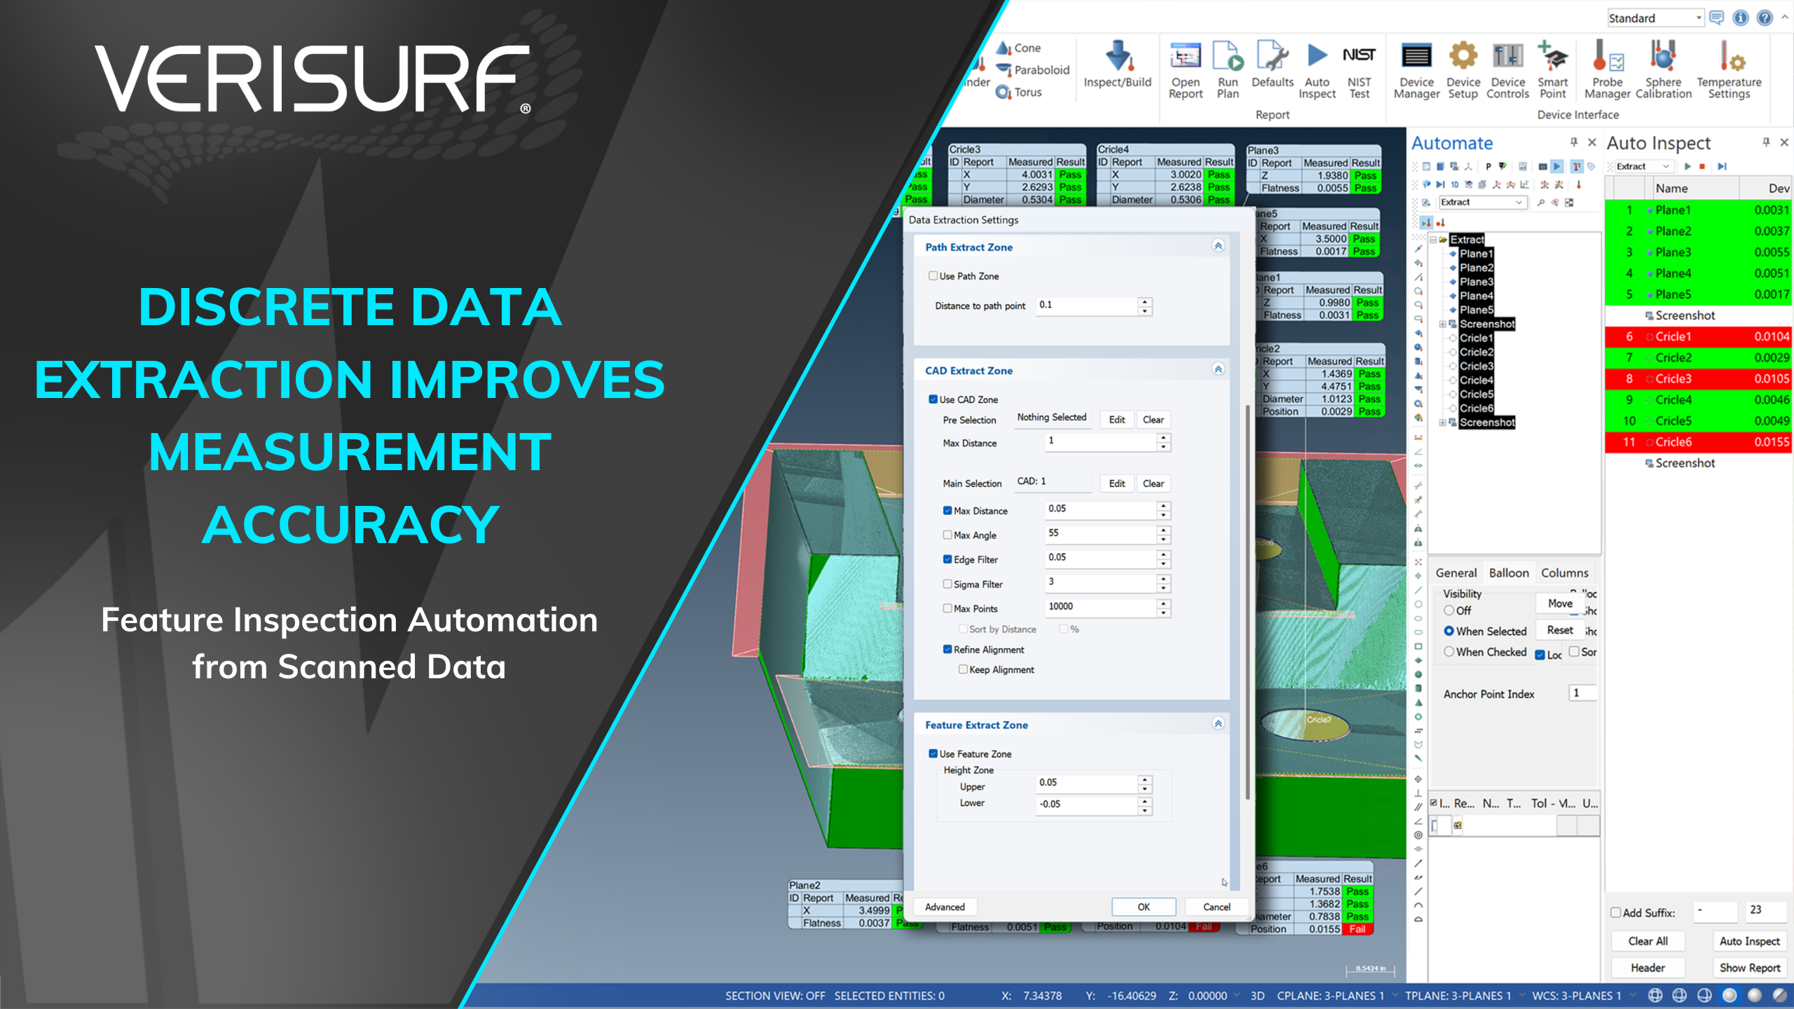Enable Keep Alignment checkbox
This screenshot has height=1009, width=1794.
pyautogui.click(x=963, y=669)
